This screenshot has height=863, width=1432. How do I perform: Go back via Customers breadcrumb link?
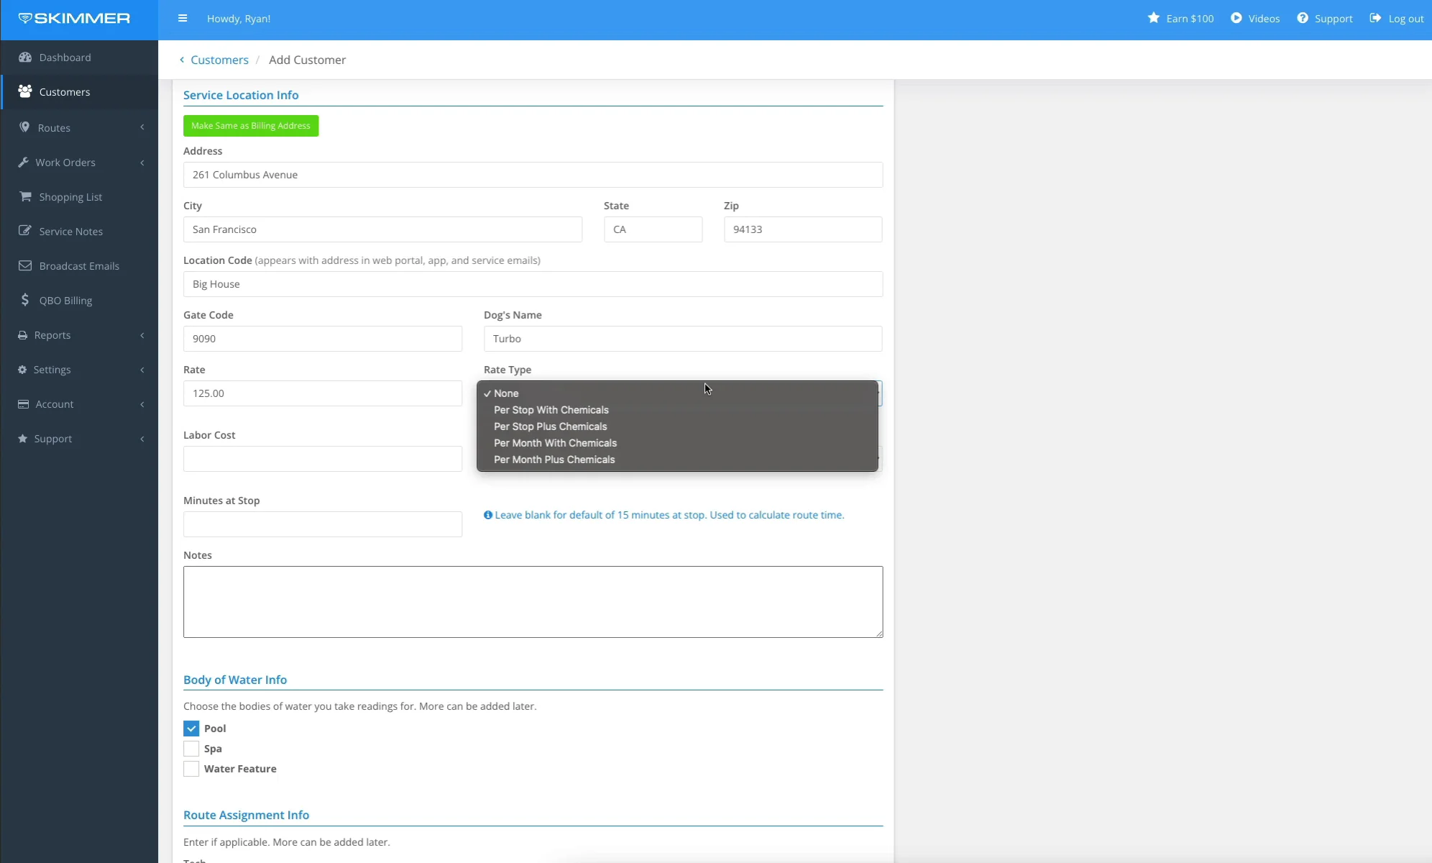[219, 60]
